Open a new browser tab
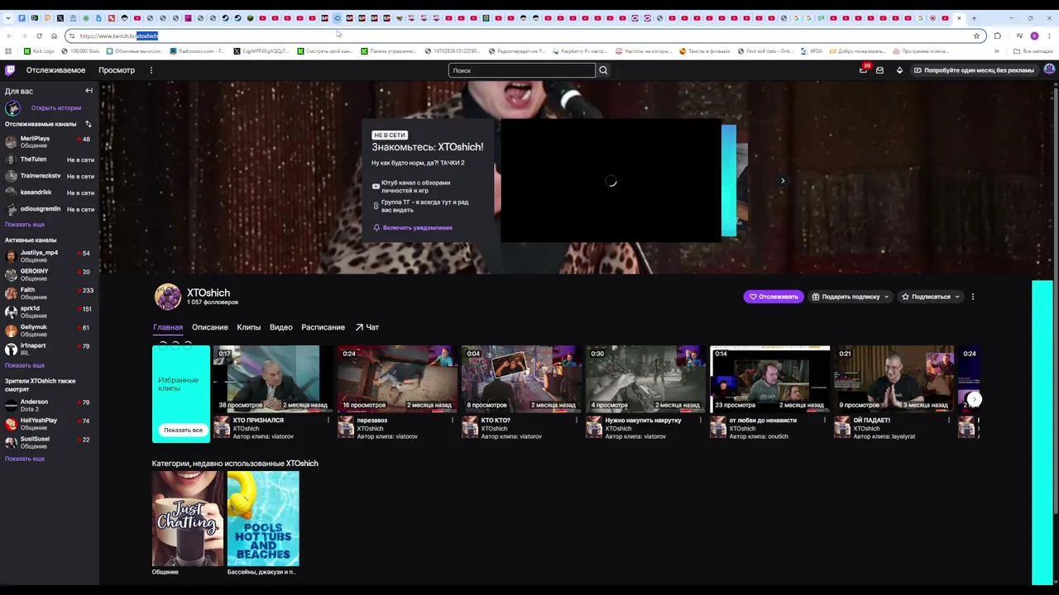 coord(973,18)
